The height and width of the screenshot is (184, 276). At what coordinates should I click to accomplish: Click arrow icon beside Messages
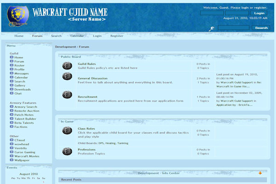(x=11, y=73)
